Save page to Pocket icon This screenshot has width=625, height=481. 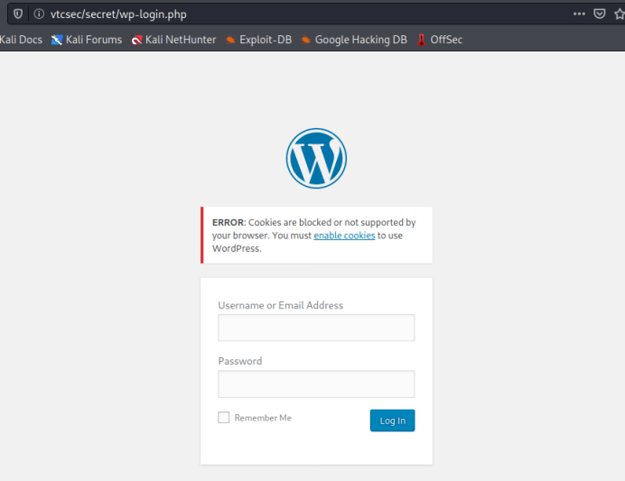tap(600, 14)
